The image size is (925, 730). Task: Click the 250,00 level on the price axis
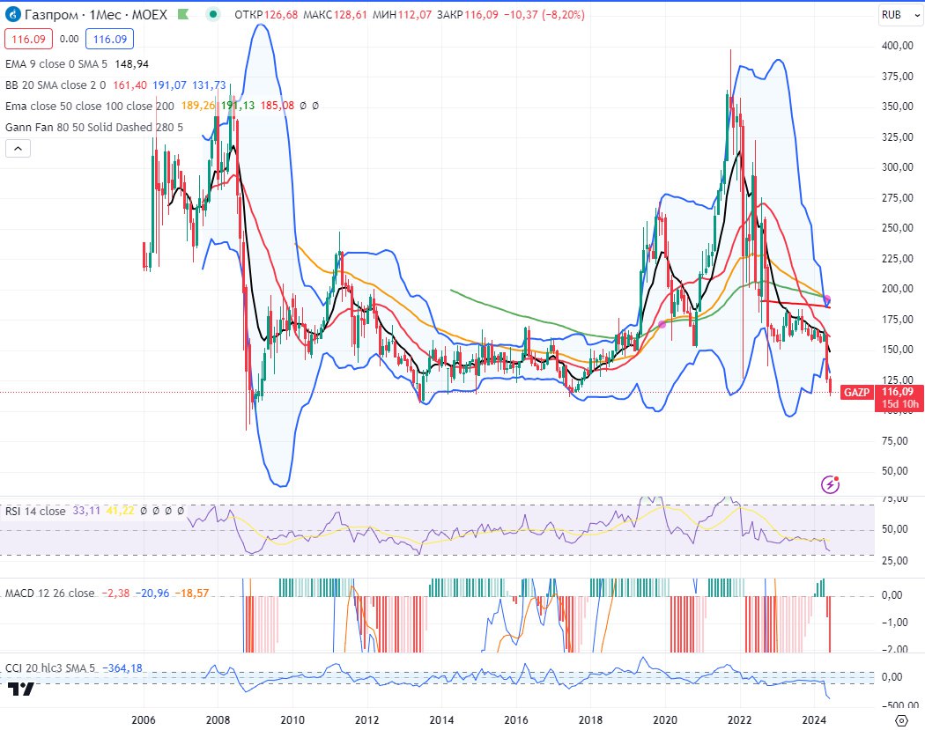898,228
